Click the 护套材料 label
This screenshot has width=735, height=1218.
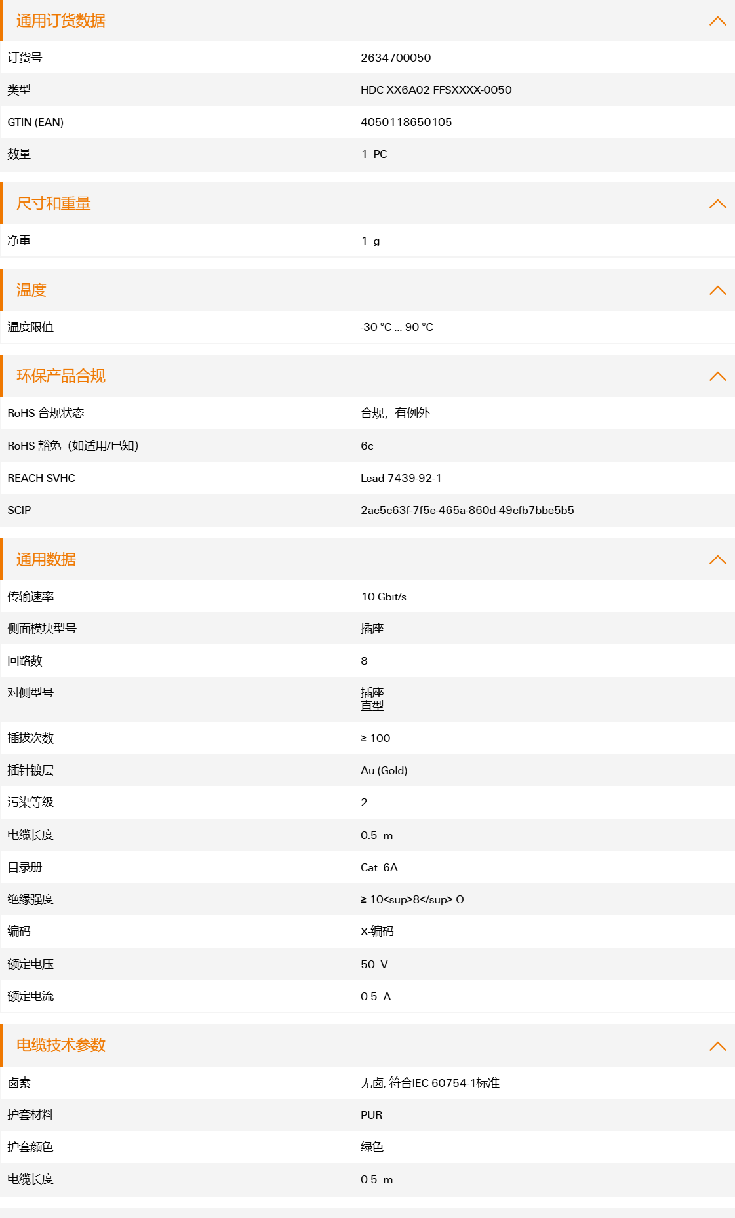coord(31,1115)
